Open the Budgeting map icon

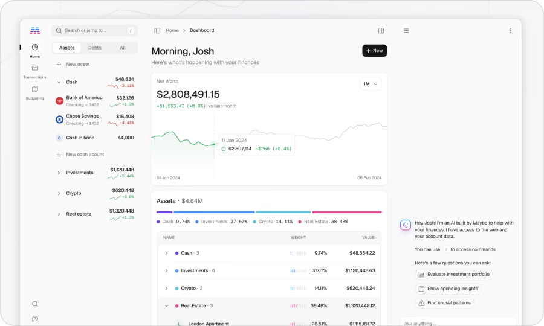click(x=34, y=89)
